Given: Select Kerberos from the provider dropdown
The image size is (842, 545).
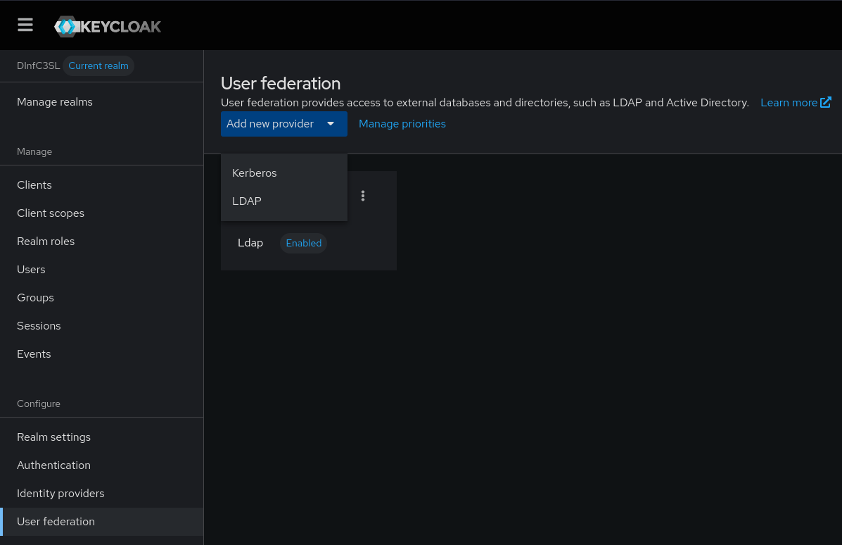Looking at the screenshot, I should (254, 173).
